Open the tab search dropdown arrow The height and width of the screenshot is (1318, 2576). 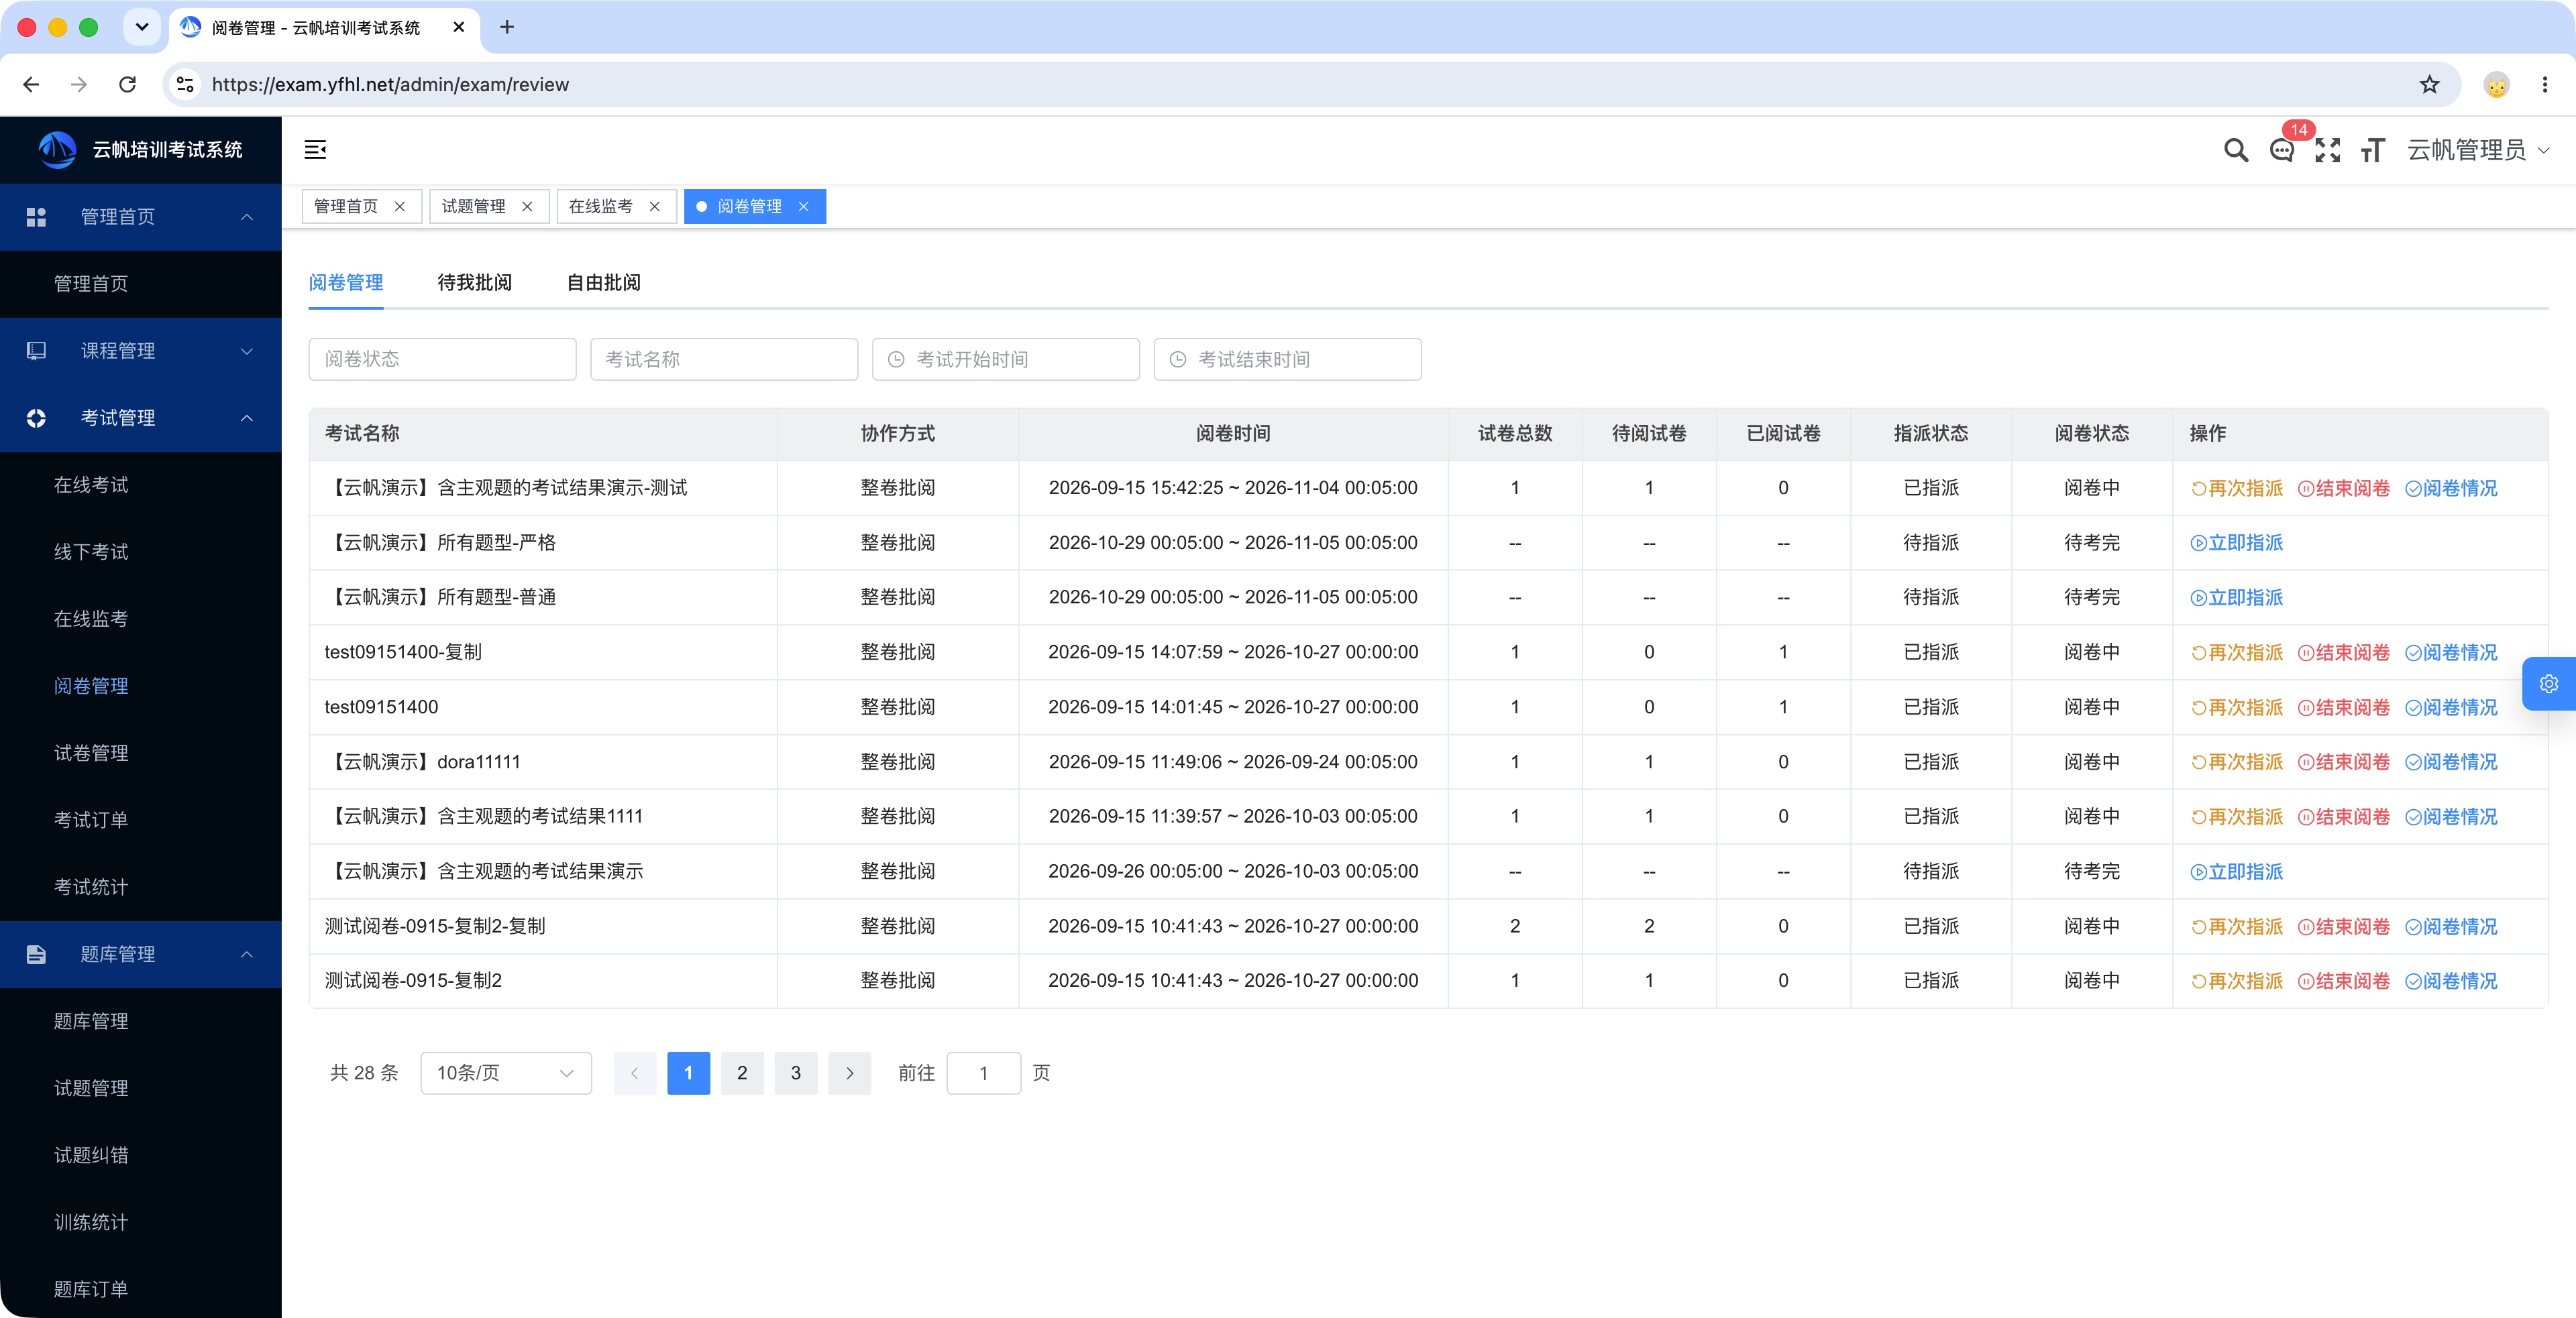(x=142, y=27)
